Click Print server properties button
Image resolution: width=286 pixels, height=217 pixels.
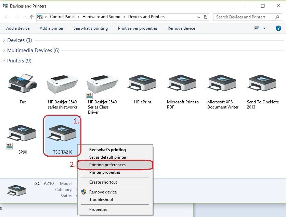pyautogui.click(x=138, y=28)
